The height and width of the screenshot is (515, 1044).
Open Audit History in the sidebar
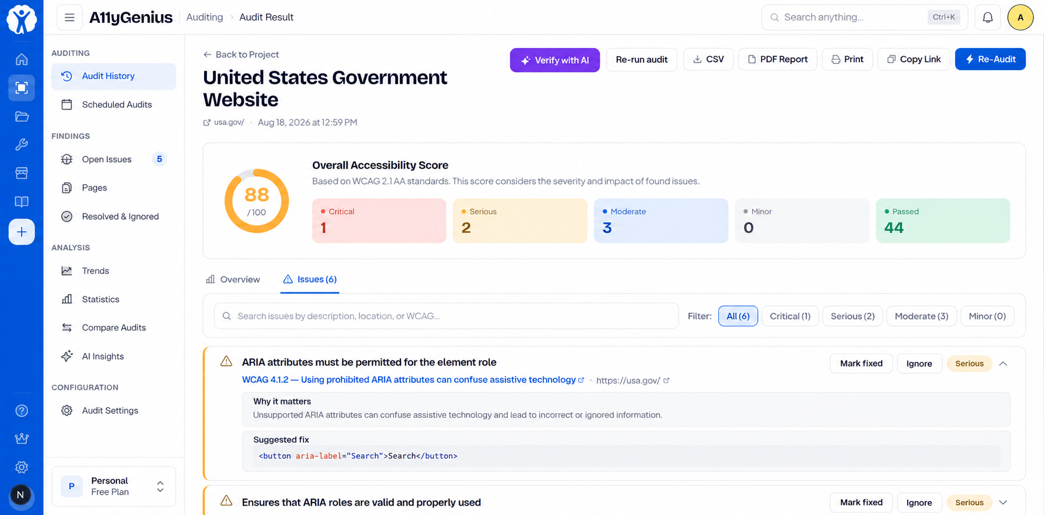click(113, 77)
